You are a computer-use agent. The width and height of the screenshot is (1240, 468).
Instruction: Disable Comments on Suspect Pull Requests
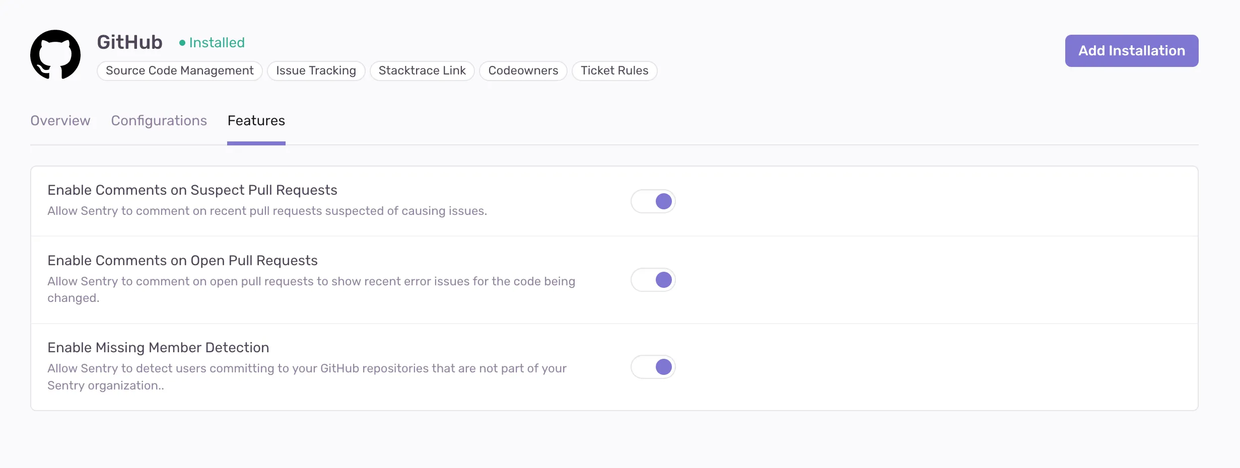click(653, 201)
